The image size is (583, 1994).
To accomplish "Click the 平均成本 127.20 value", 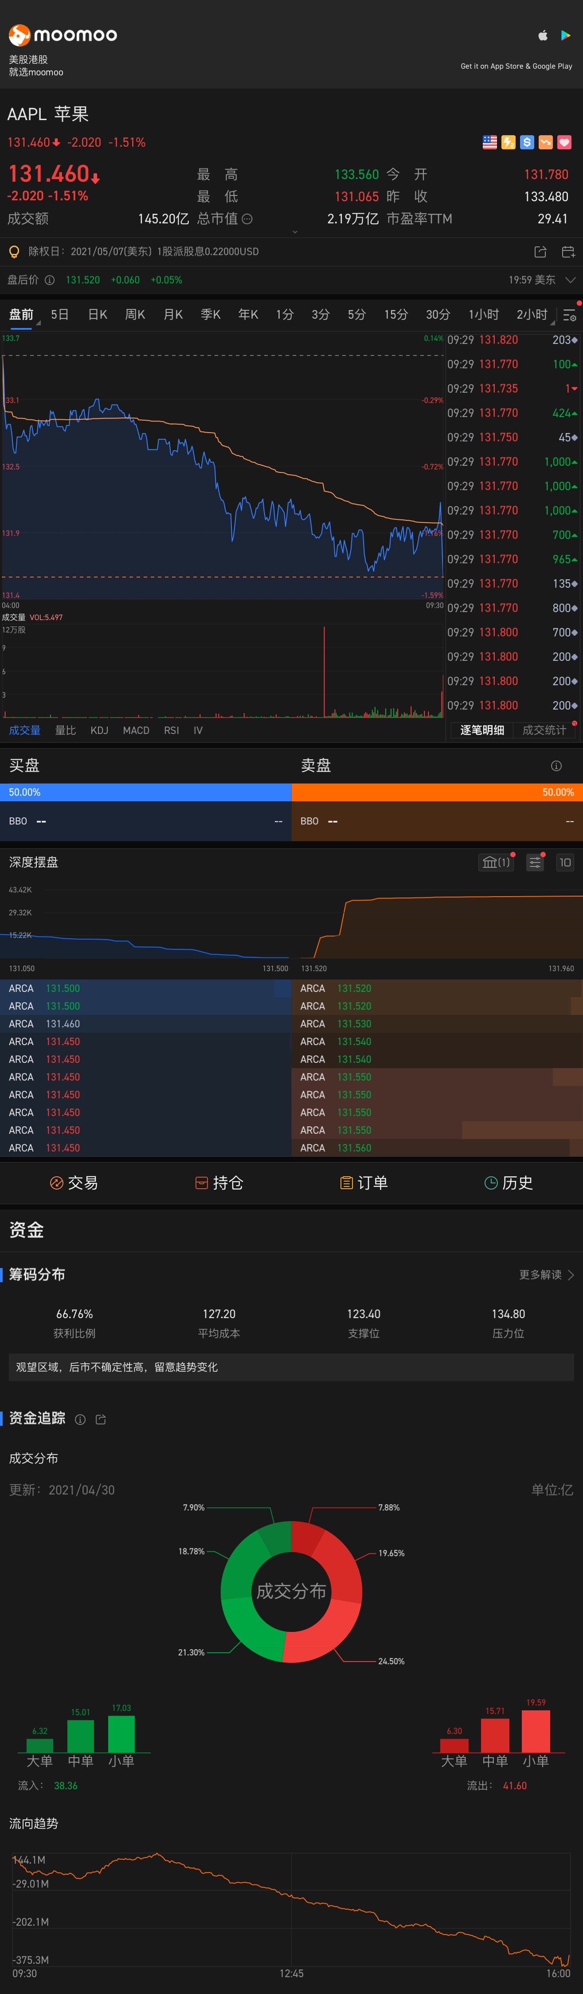I will click(219, 1315).
